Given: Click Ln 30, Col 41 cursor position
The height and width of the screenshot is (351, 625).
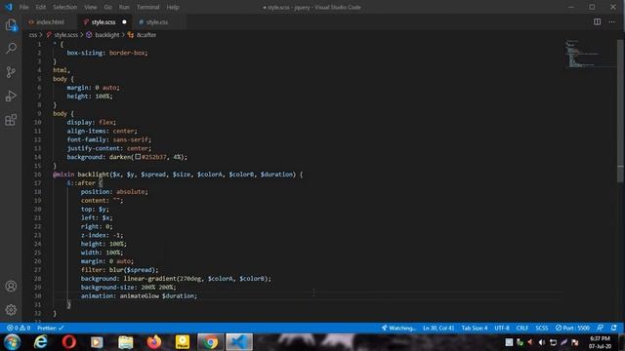Looking at the screenshot, I should 438,328.
